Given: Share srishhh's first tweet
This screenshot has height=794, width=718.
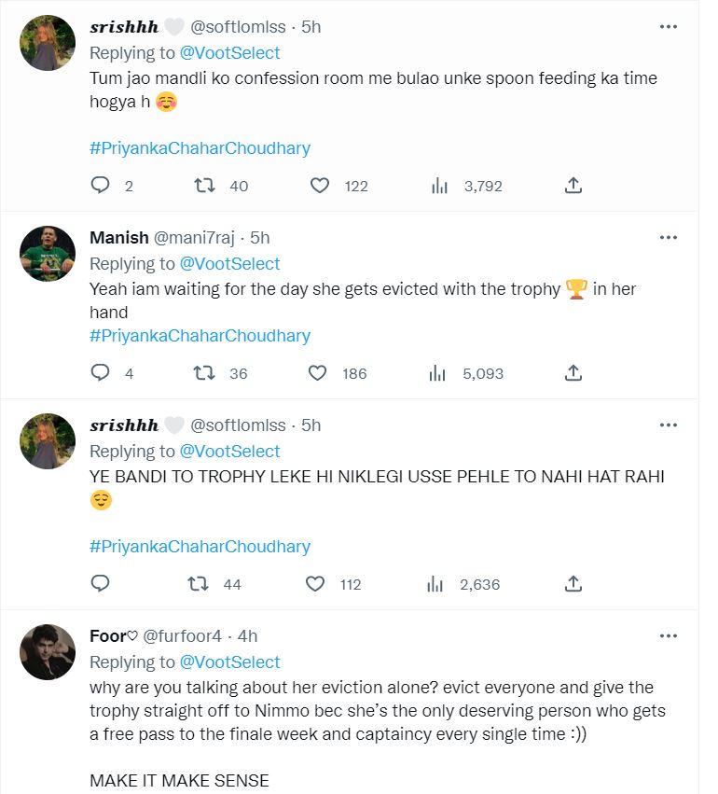Looking at the screenshot, I should (574, 186).
